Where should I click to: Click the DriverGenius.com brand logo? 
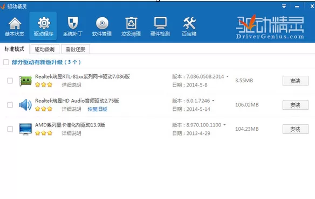tap(270, 27)
